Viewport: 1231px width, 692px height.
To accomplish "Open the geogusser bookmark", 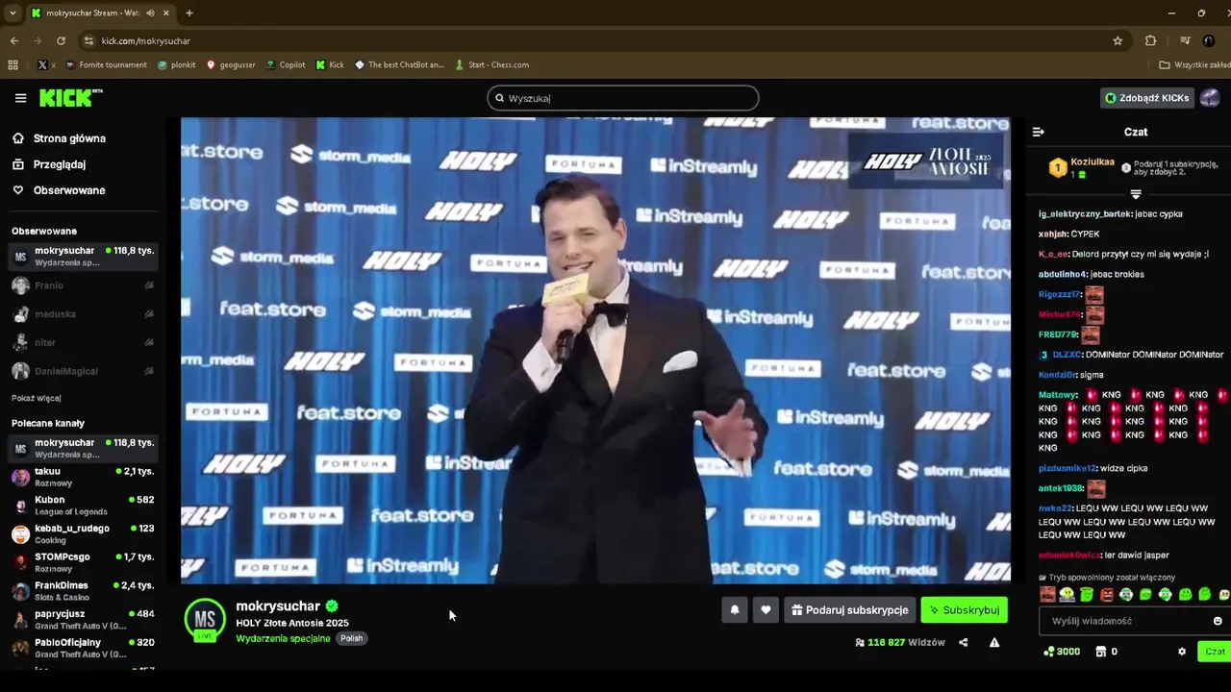I will 231,65.
